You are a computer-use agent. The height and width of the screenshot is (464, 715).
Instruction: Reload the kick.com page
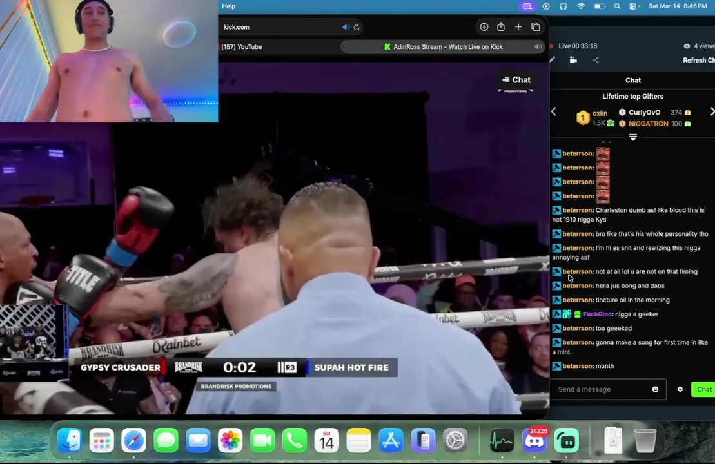357,27
